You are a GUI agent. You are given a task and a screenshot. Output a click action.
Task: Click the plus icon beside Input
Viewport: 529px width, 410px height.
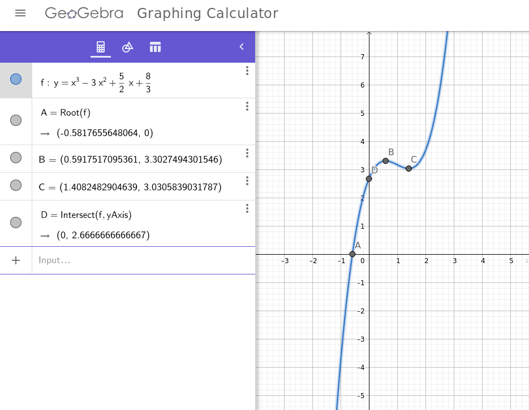pos(16,260)
